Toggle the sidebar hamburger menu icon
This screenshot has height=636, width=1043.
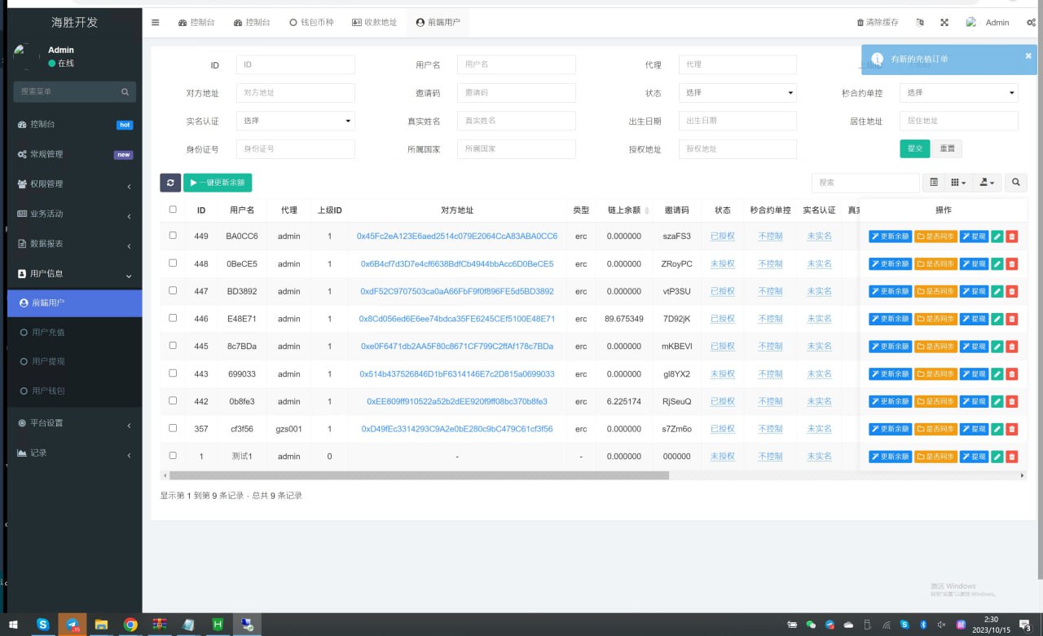pos(156,22)
